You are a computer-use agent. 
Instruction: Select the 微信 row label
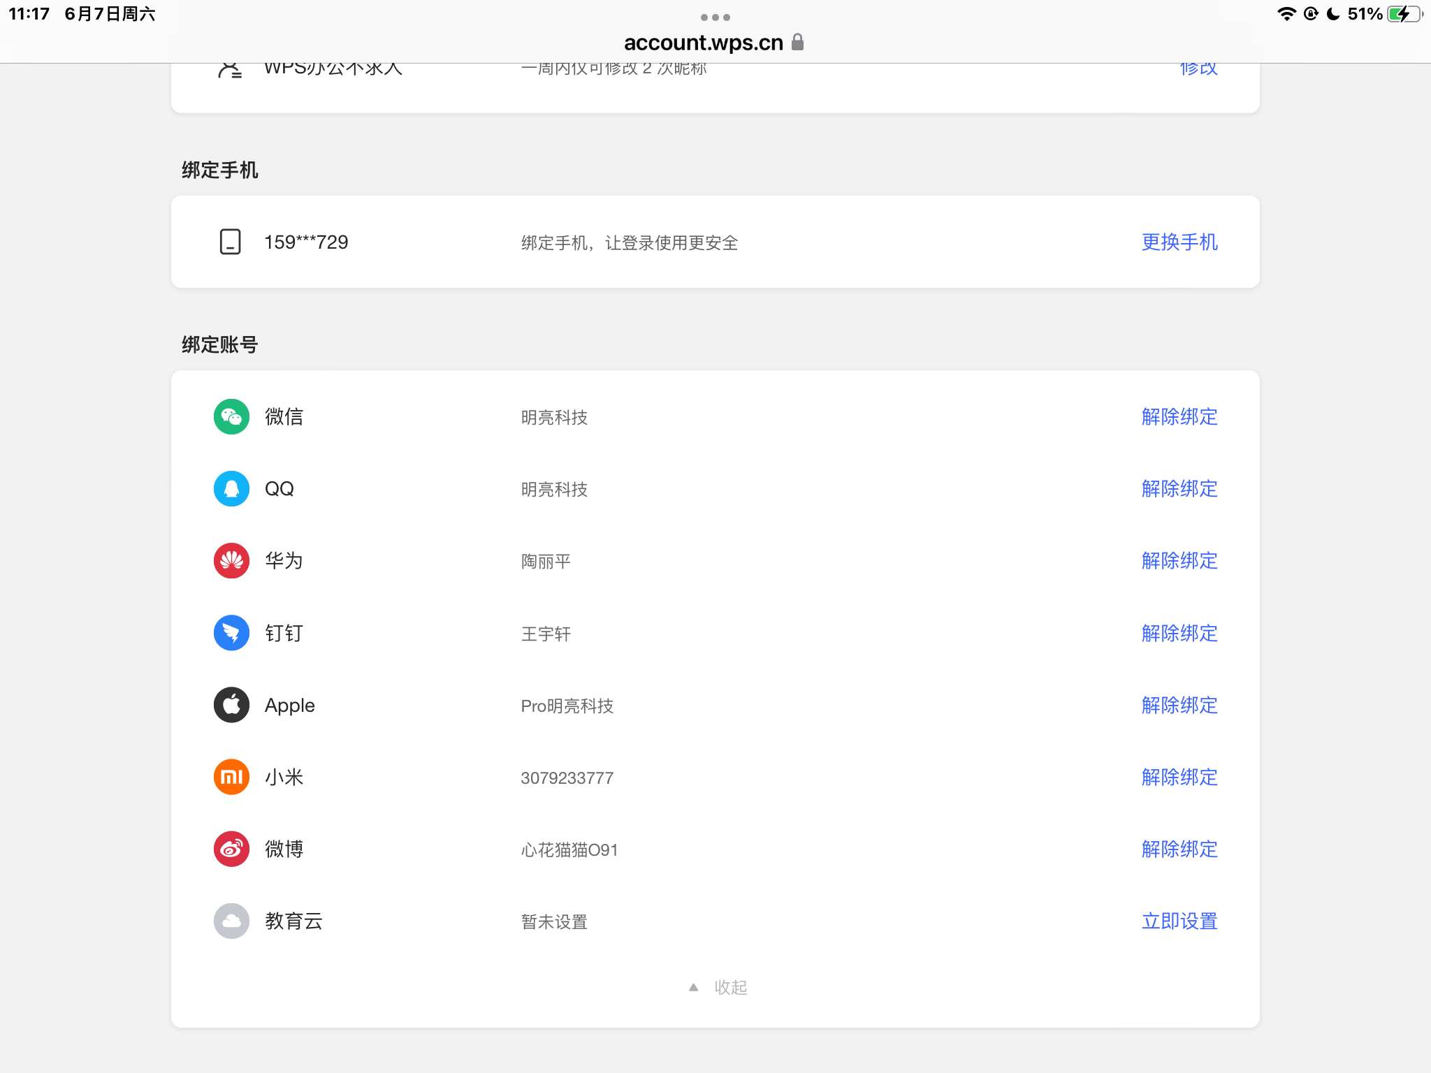point(284,417)
